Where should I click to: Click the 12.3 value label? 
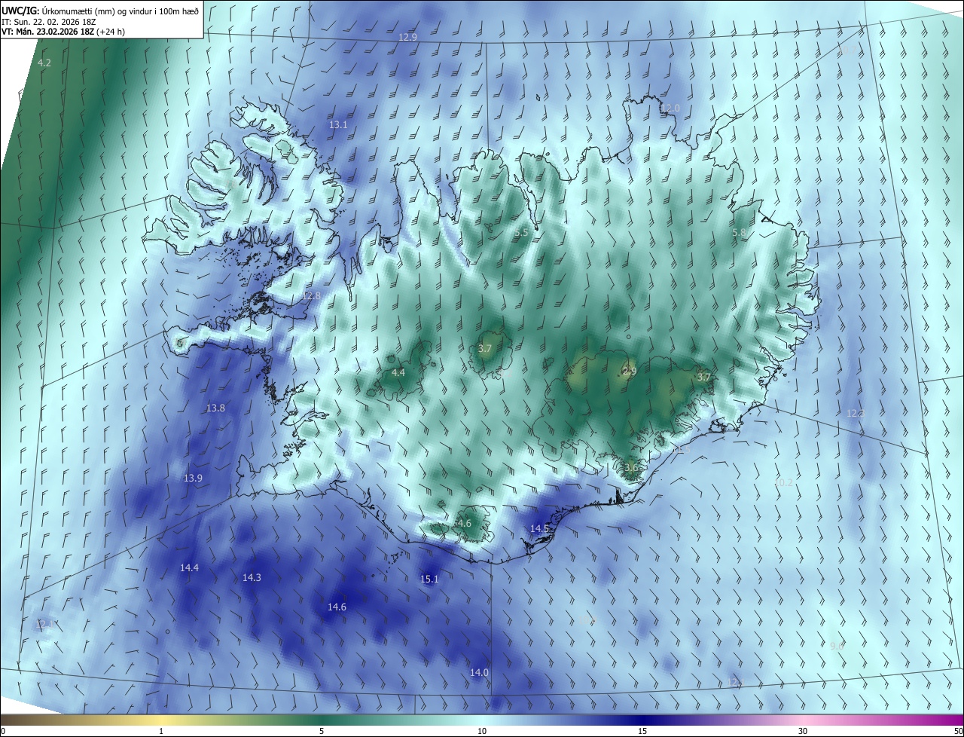856,414
